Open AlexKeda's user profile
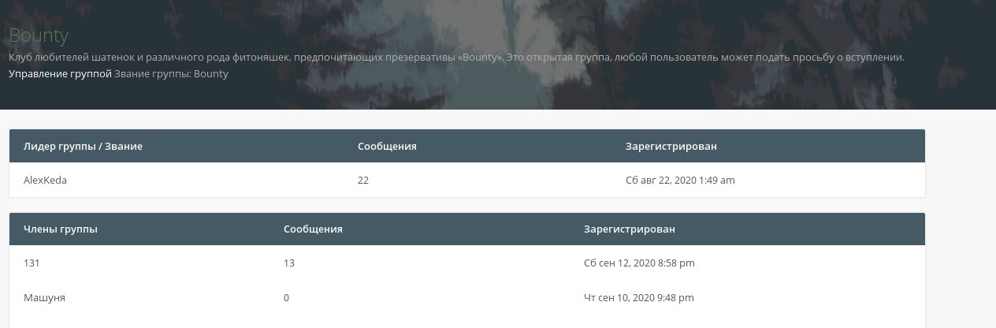 [x=45, y=181]
